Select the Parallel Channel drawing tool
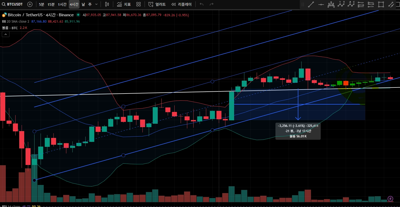 (391, 4)
